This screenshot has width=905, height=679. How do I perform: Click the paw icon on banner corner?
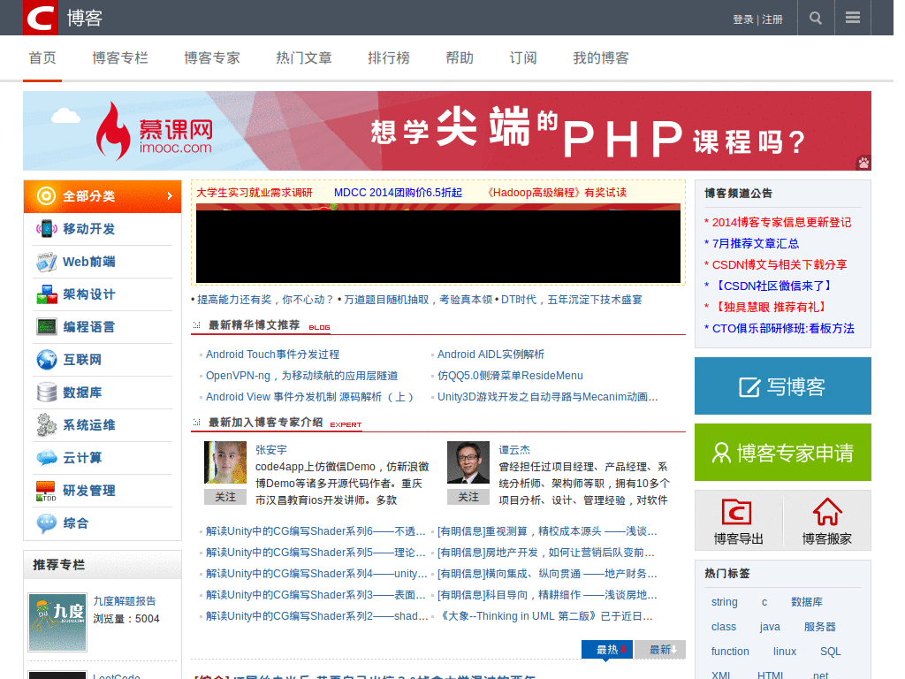click(x=863, y=163)
